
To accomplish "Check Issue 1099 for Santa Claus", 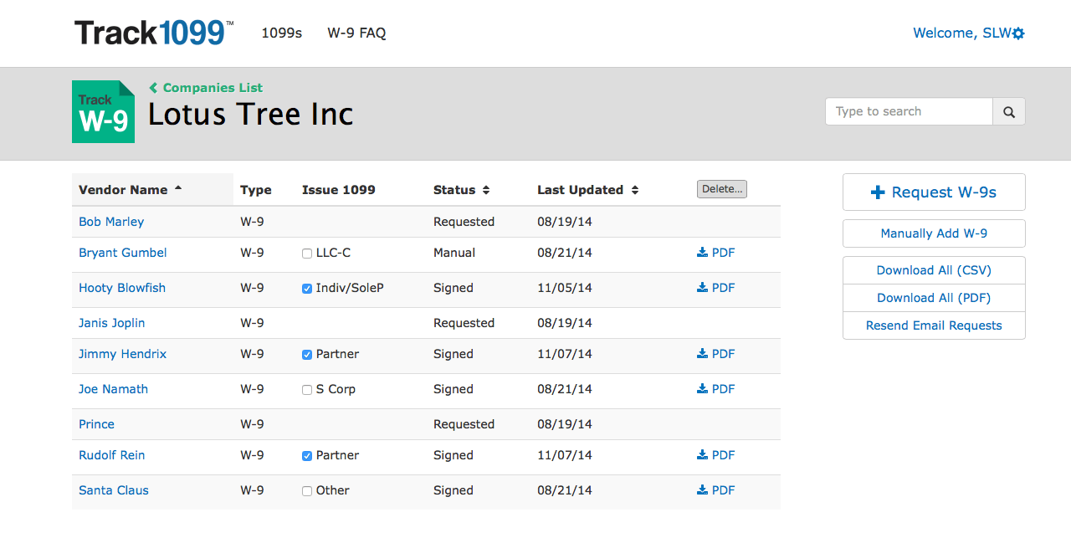I will coord(307,491).
